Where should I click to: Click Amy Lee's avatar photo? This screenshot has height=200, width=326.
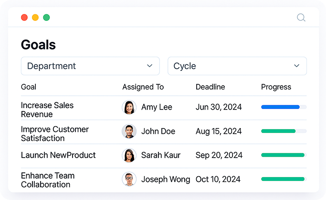(x=129, y=107)
